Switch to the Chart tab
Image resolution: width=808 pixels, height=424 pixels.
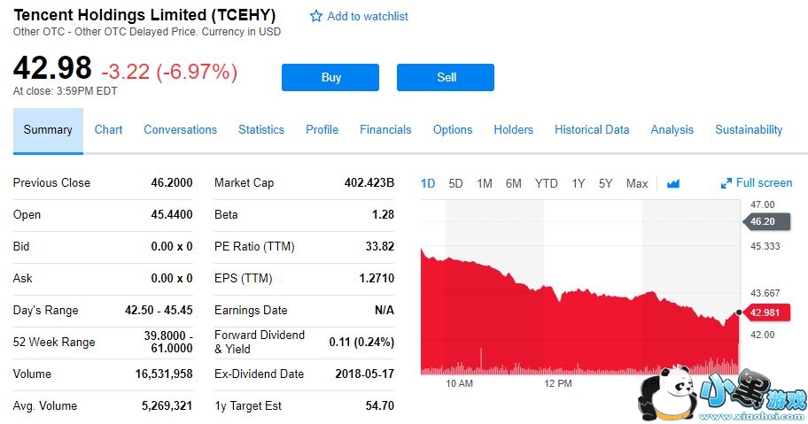click(108, 129)
